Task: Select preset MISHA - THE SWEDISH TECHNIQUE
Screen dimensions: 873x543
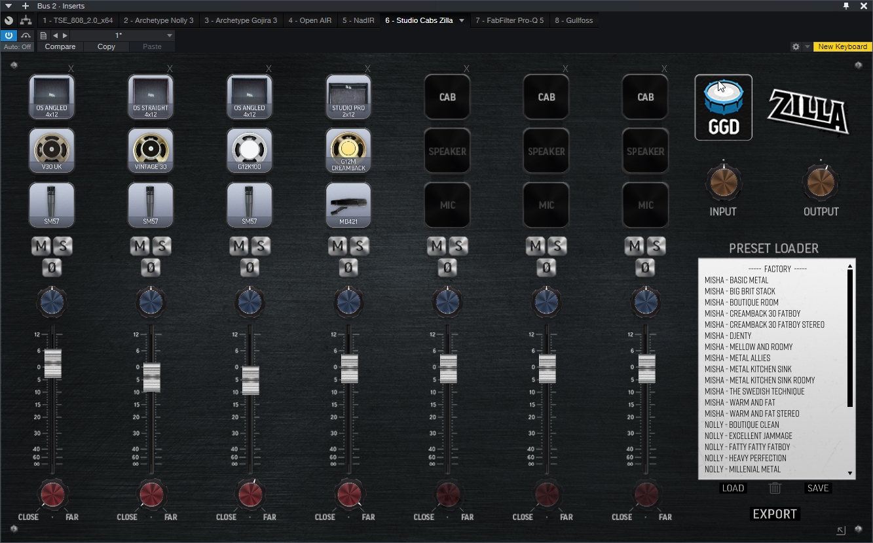Action: coord(754,391)
